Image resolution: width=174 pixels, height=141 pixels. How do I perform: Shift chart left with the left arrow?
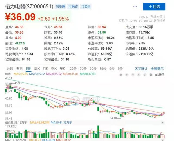(139, 75)
